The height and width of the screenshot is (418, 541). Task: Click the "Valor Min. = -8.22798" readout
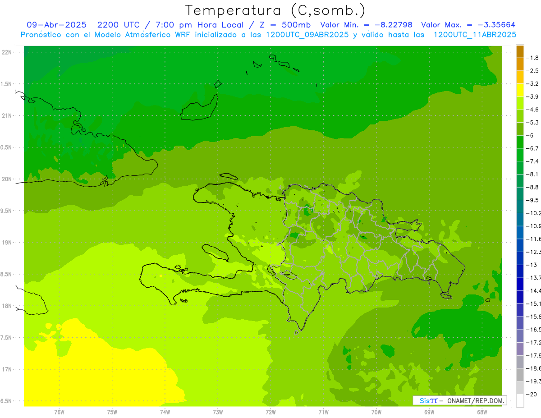(x=367, y=25)
